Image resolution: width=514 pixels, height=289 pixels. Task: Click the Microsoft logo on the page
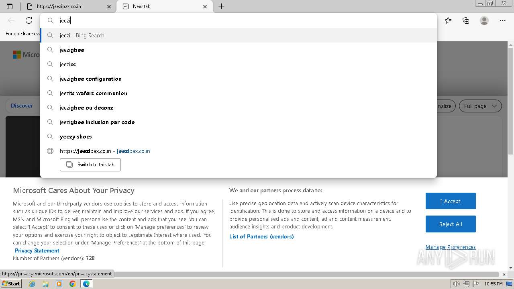(x=26, y=55)
